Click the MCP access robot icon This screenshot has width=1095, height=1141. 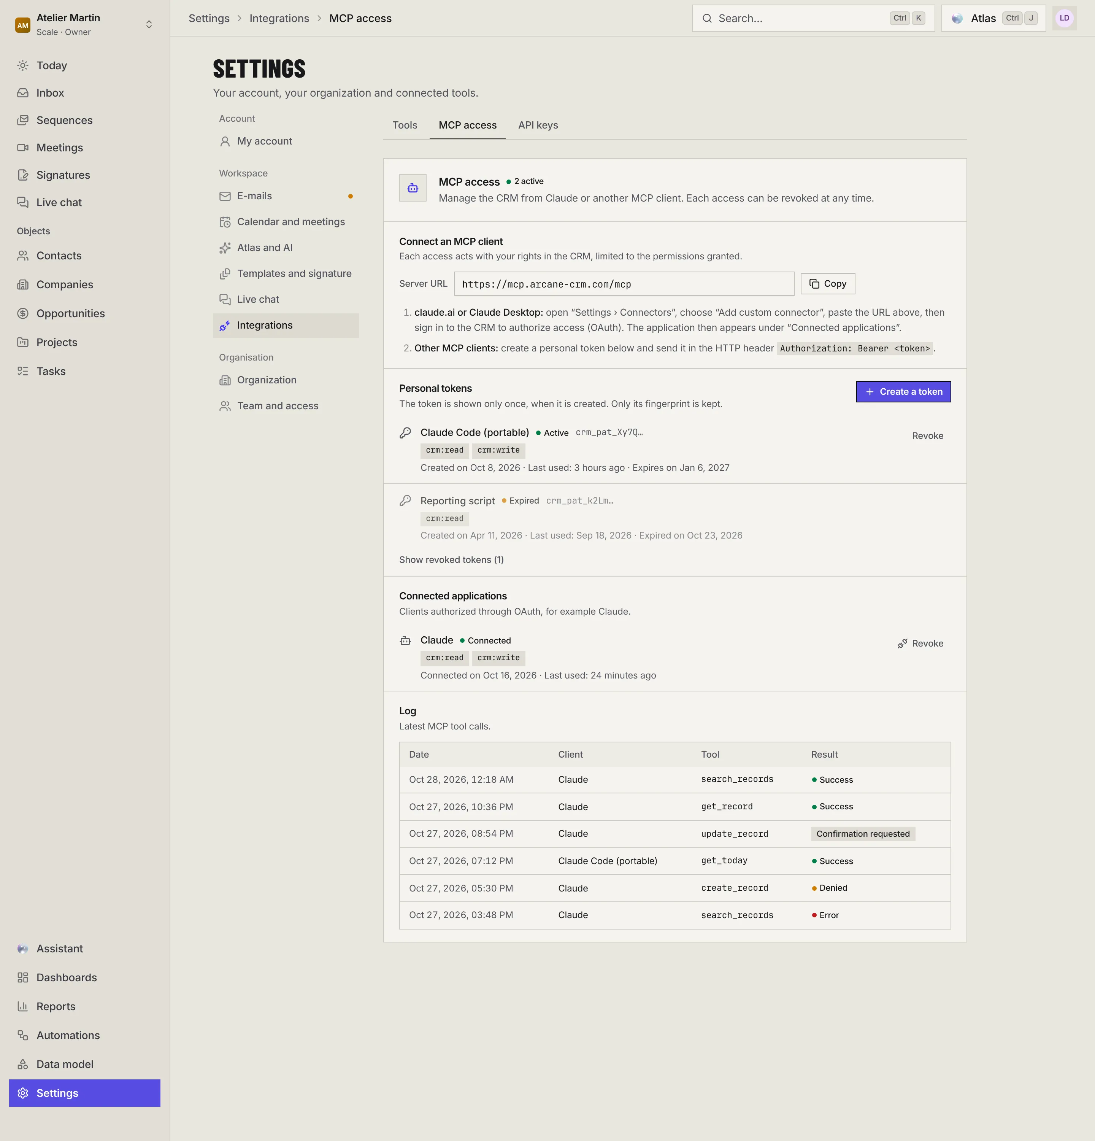click(x=413, y=188)
